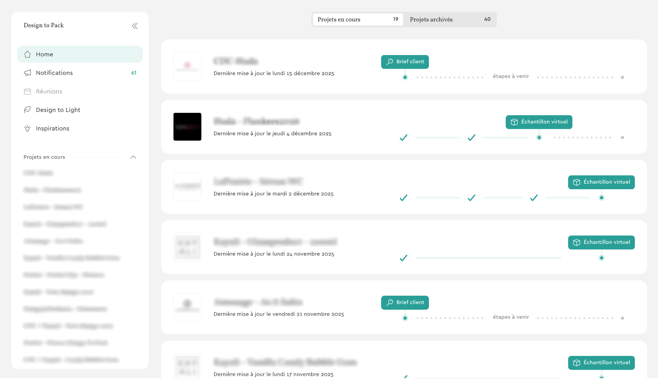Select the Projets en cours tab

tap(358, 19)
